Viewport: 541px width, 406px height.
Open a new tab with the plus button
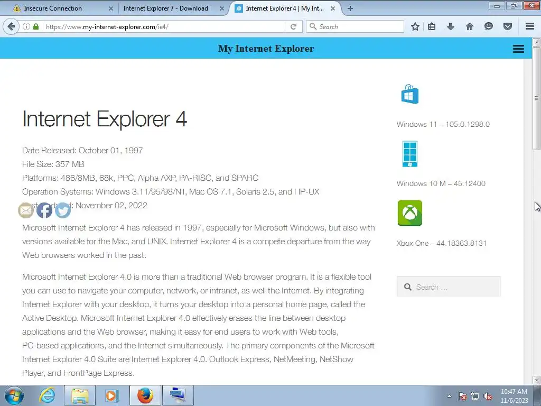click(350, 8)
